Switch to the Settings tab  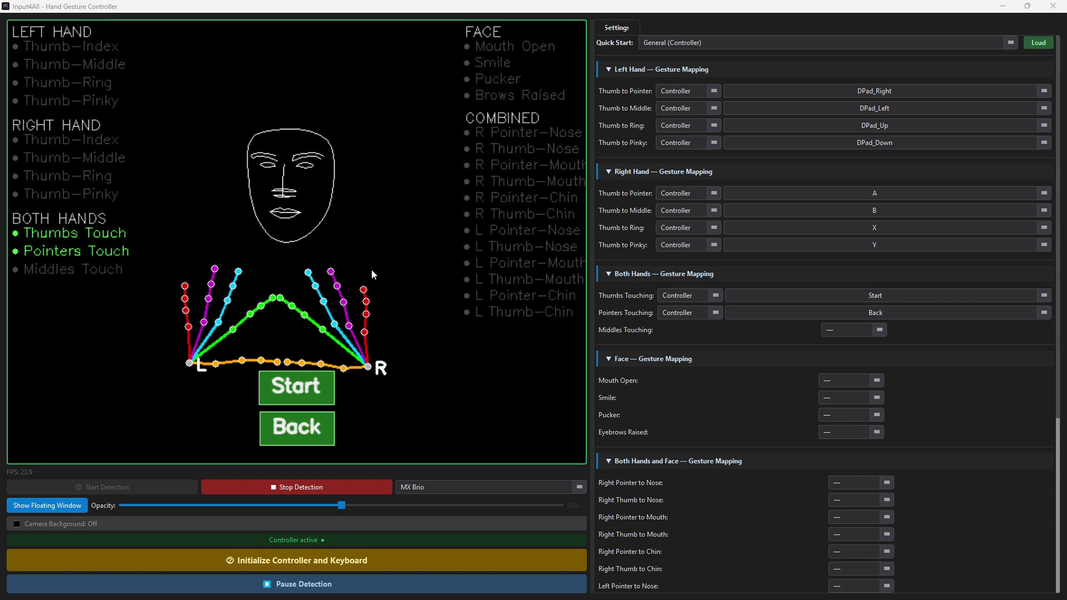[x=616, y=28]
